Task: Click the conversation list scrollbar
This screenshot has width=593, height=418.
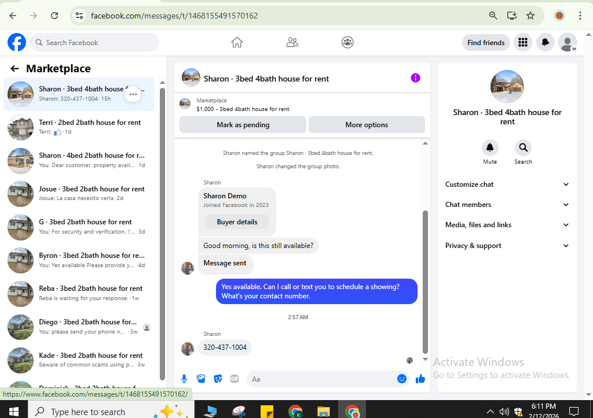Action: coord(162,234)
